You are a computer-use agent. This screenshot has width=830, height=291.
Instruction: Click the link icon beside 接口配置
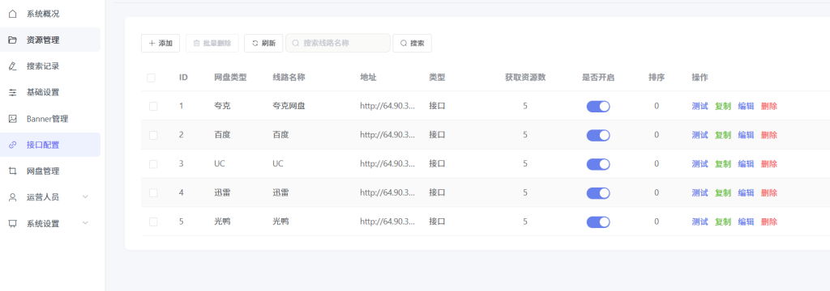[13, 145]
